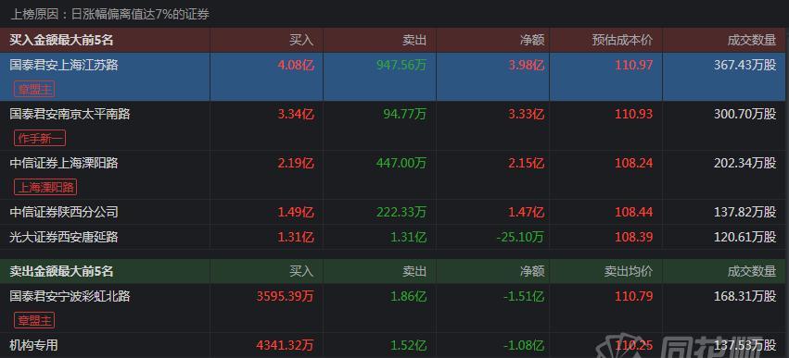Click the 章盟主 tag under 国泰君安上海江苏路
This screenshot has height=358, width=789.
[34, 90]
